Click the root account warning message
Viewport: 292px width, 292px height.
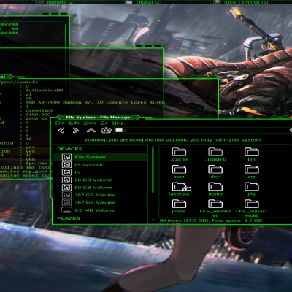173,140
